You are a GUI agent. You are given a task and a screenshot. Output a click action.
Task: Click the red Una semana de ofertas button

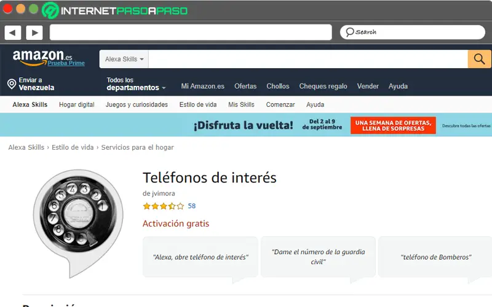click(393, 125)
